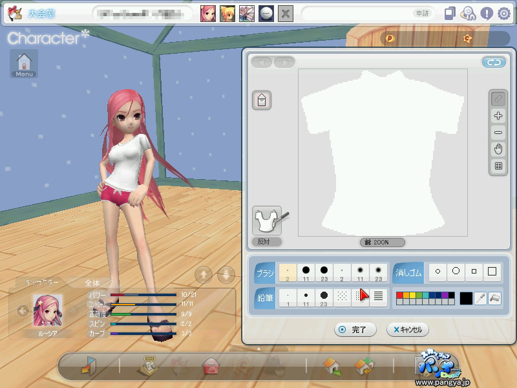The width and height of the screenshot is (517, 388).
Task: Pick the yellow color swatch
Action: [412, 295]
